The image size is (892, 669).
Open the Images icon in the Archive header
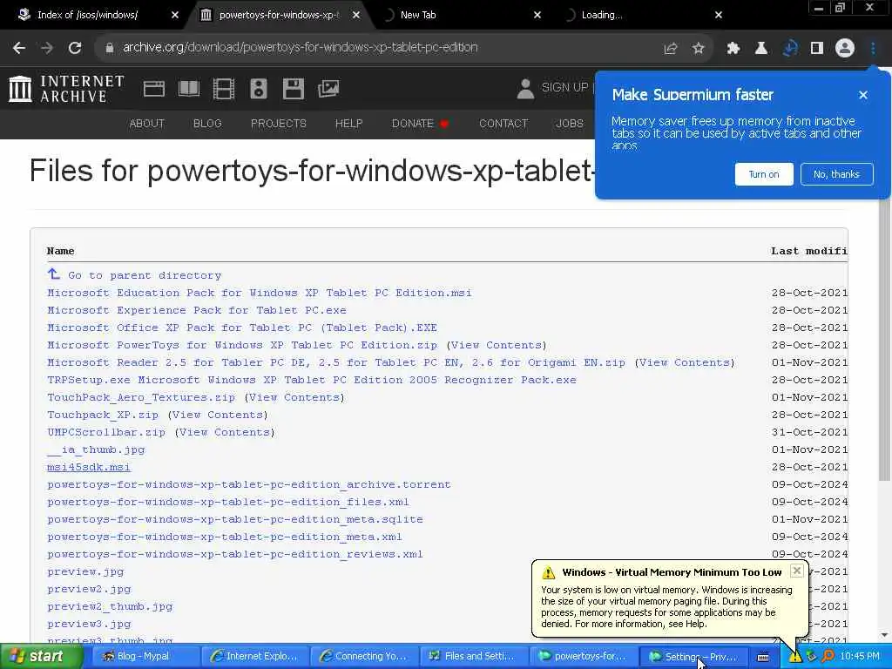328,89
